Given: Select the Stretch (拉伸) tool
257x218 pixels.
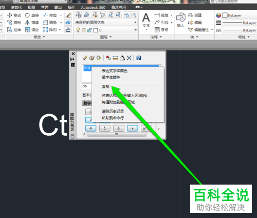Looking at the screenshot, I should coord(14,30).
